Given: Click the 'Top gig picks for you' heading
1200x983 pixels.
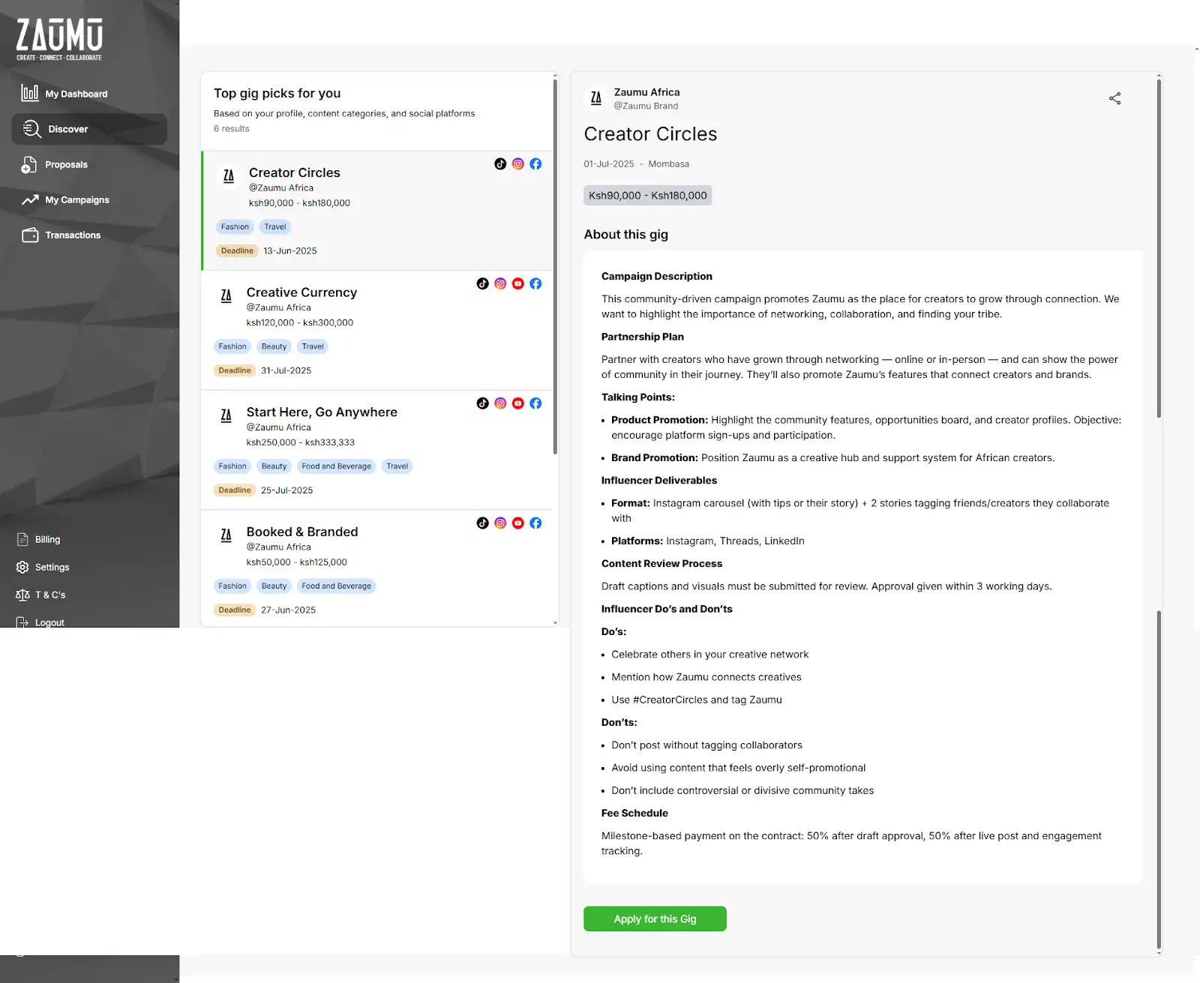Looking at the screenshot, I should click(277, 93).
